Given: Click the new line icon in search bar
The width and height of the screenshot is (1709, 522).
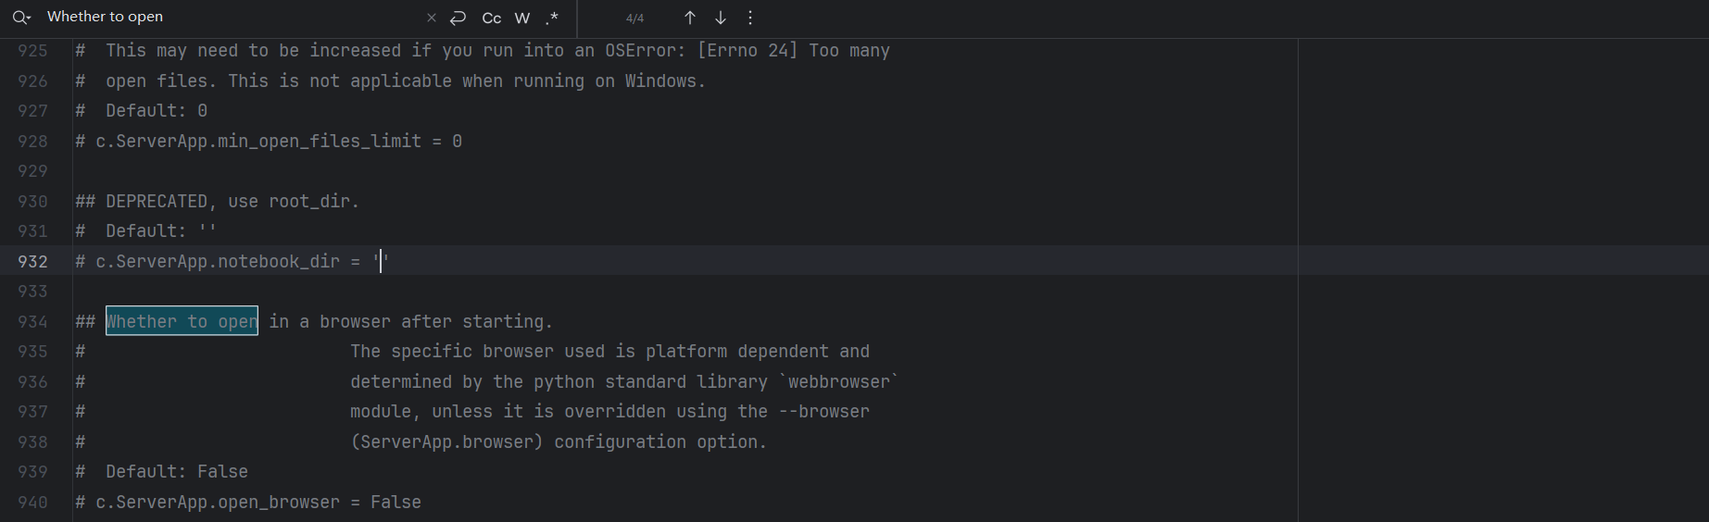Looking at the screenshot, I should [458, 18].
